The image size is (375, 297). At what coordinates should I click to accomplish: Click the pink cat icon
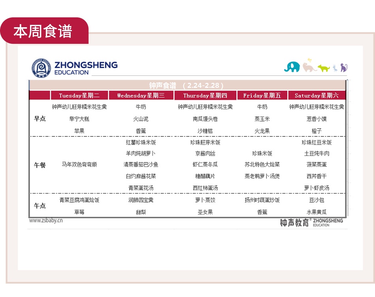pyautogui.click(x=309, y=67)
